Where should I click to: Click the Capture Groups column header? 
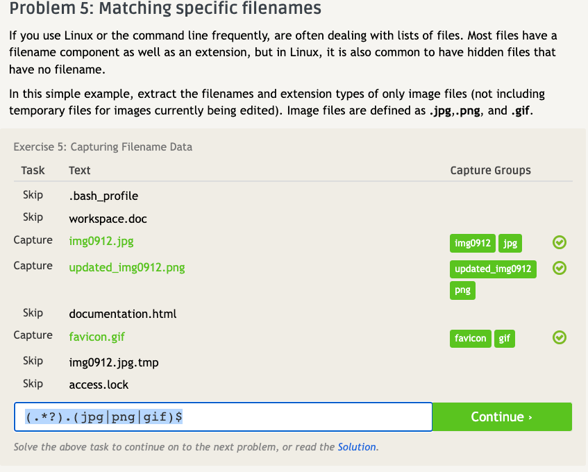coord(490,170)
